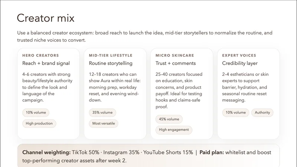The height and width of the screenshot is (167, 297).
Task: Select the 45% volume tag
Action: [x=169, y=119]
